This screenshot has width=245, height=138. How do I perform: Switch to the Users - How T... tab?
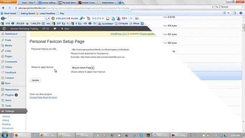28,3
